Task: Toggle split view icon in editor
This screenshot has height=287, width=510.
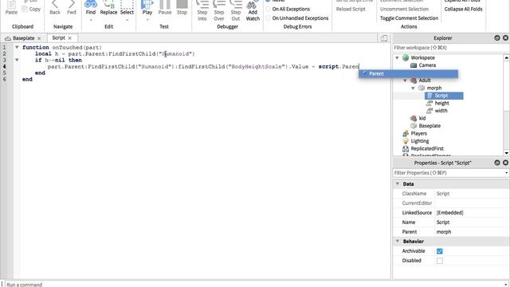Action: (384, 38)
